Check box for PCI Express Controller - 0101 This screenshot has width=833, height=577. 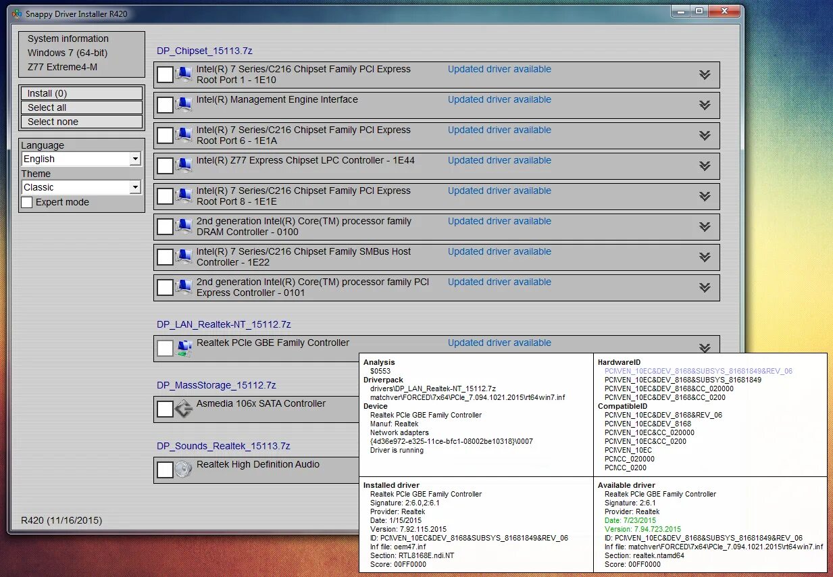pyautogui.click(x=165, y=287)
